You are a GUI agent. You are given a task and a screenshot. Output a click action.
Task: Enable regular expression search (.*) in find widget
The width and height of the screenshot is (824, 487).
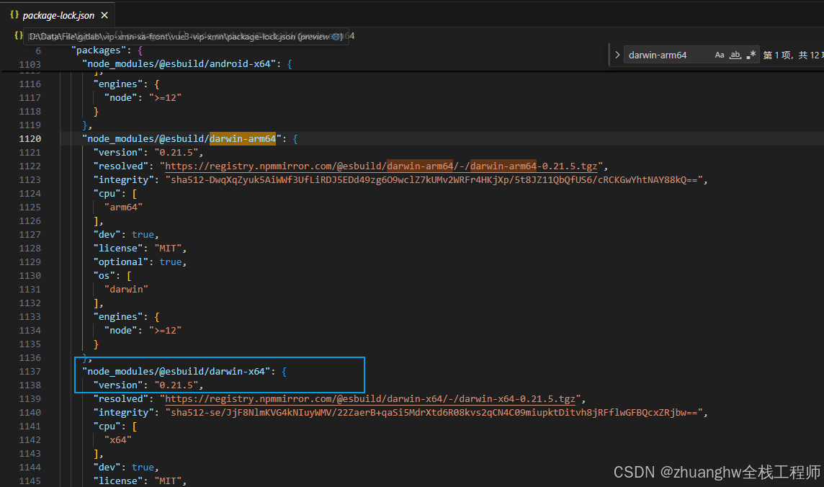[x=752, y=54]
